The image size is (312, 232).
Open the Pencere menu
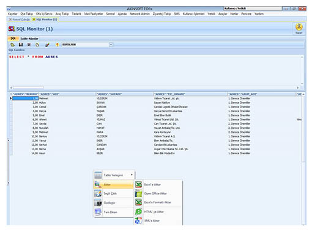pos(247,14)
